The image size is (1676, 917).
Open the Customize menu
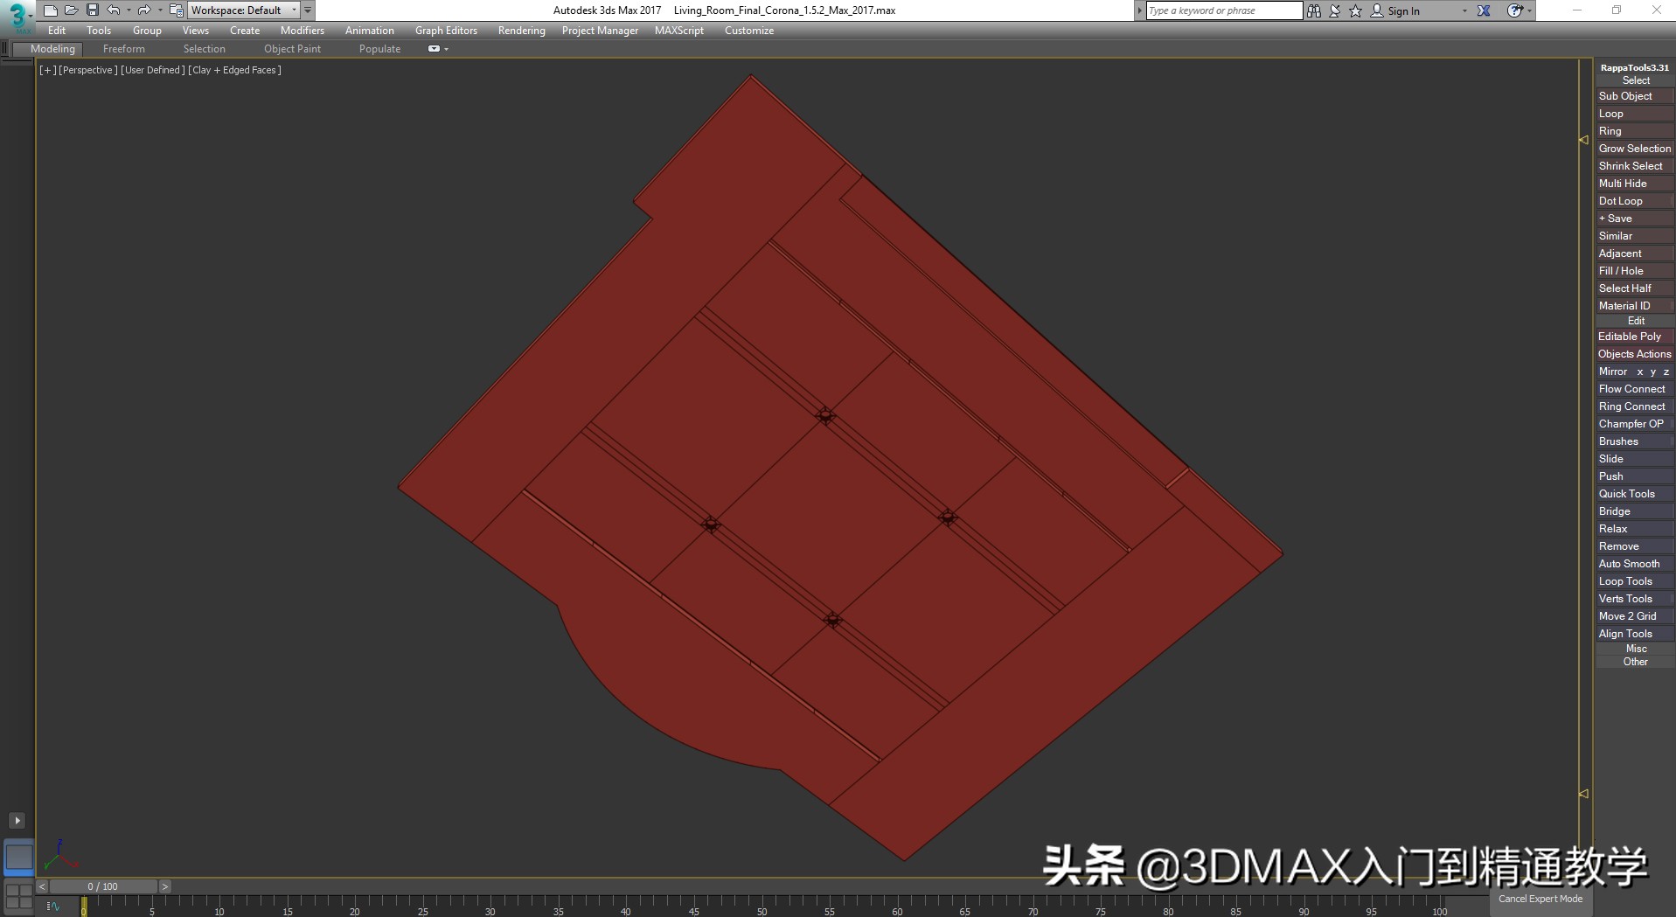coord(749,31)
